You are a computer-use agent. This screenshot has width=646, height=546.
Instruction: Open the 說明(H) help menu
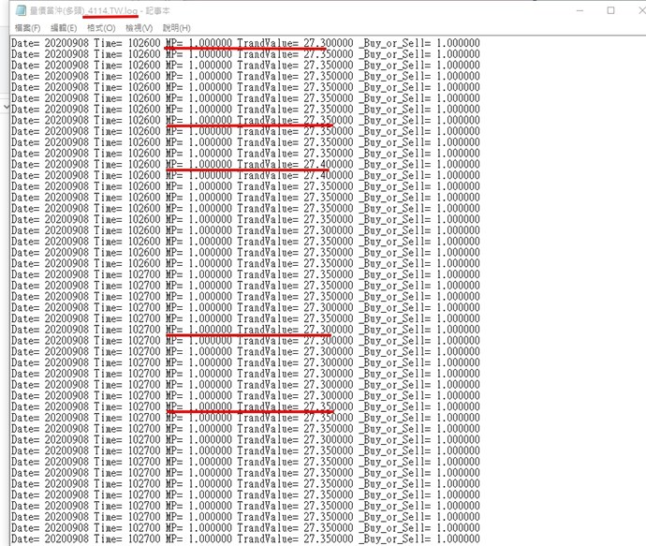[176, 28]
